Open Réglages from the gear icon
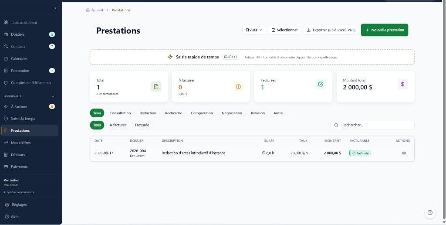 (x=7, y=205)
